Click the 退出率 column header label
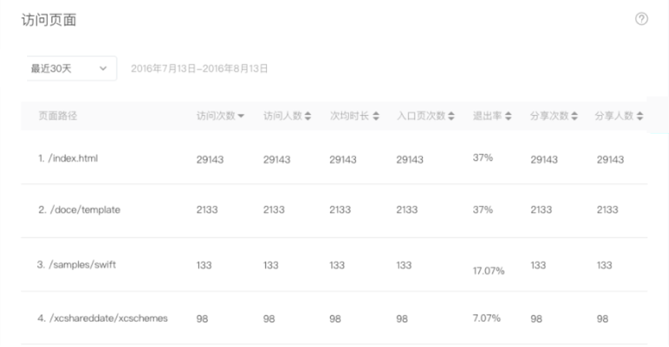669x347 pixels. point(487,116)
